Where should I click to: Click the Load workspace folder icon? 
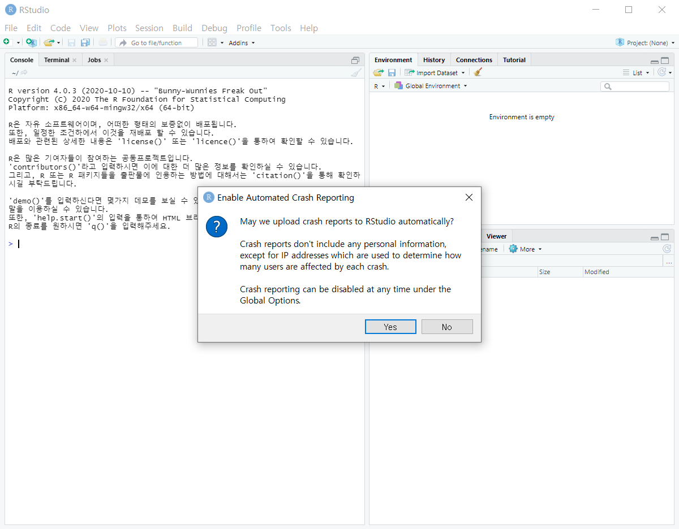[x=379, y=72]
